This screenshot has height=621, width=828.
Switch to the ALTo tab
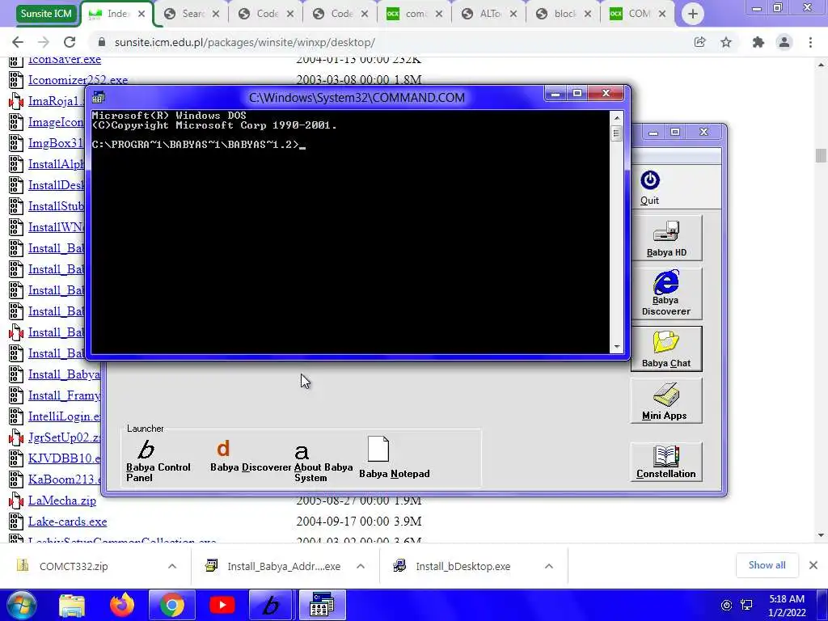pos(488,14)
